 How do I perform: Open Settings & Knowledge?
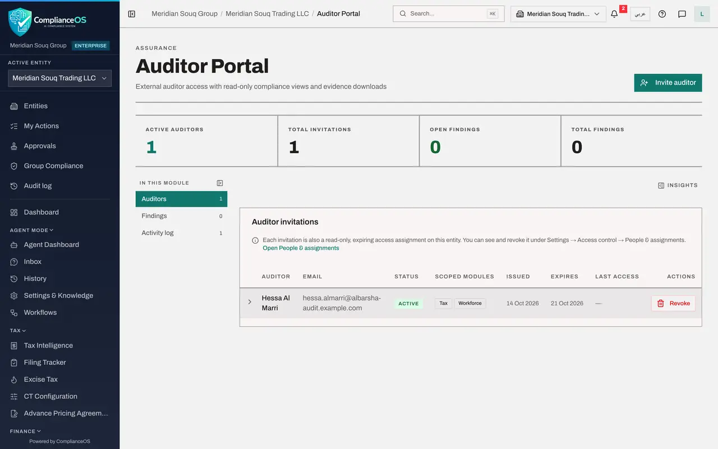(x=59, y=295)
